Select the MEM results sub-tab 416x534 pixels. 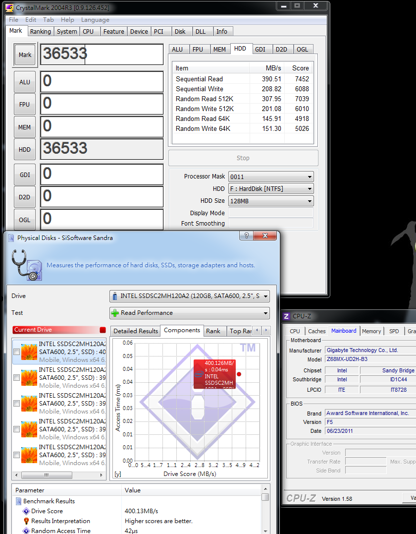coord(220,50)
